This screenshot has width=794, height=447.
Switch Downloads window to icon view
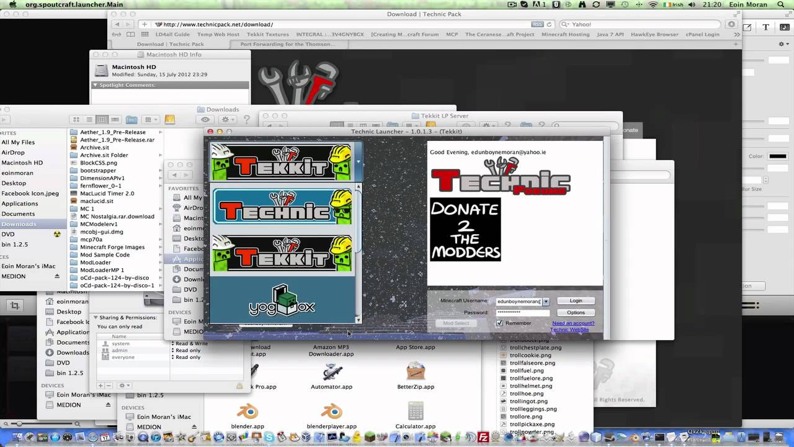[76, 119]
